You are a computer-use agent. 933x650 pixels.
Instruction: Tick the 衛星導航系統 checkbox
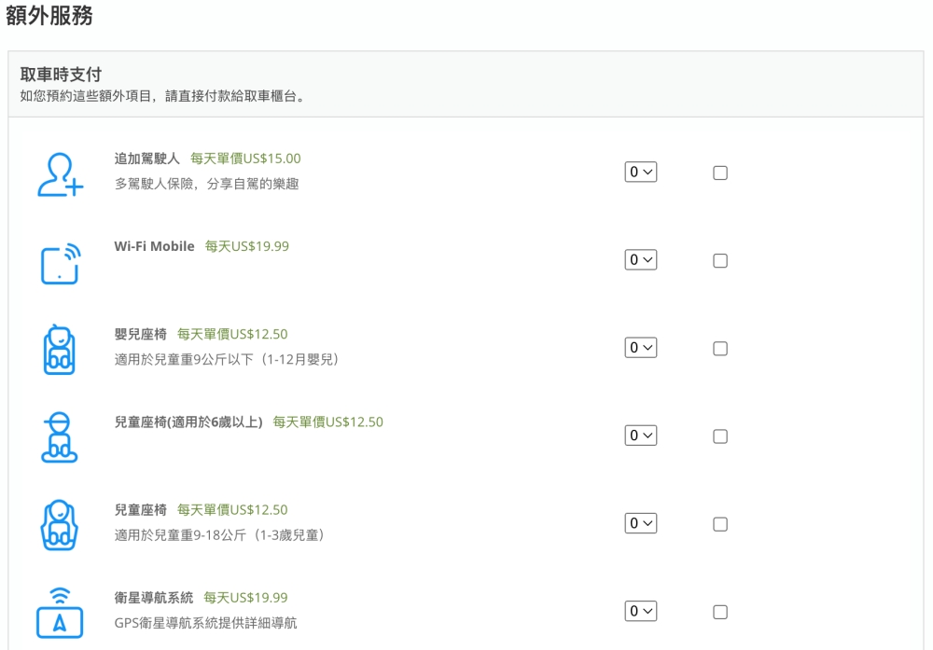720,612
